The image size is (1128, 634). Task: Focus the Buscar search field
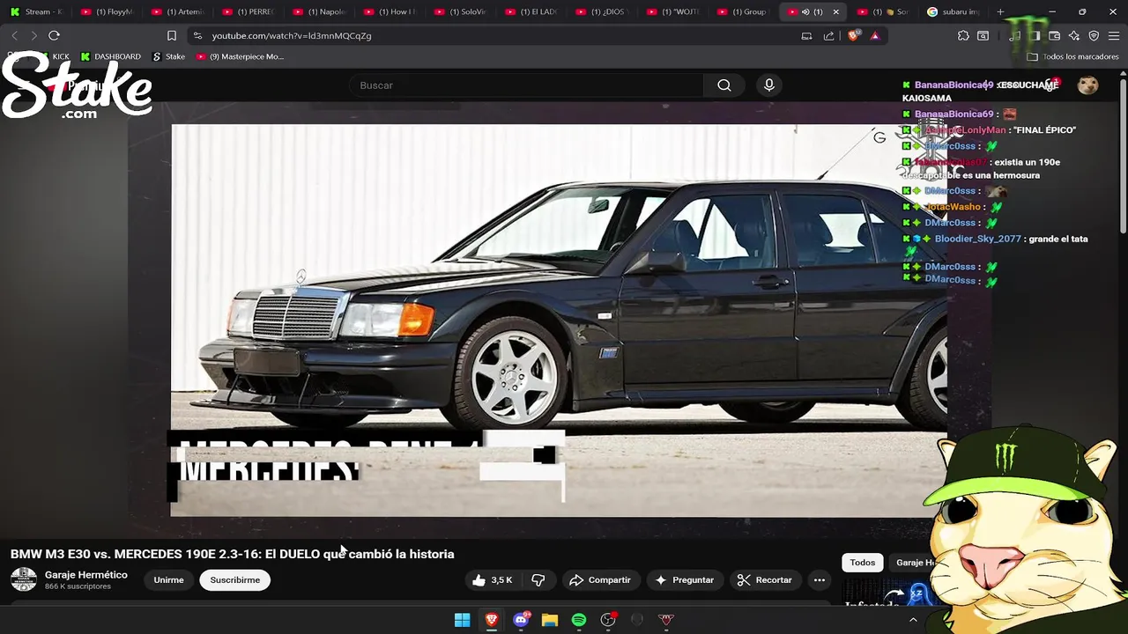click(527, 85)
